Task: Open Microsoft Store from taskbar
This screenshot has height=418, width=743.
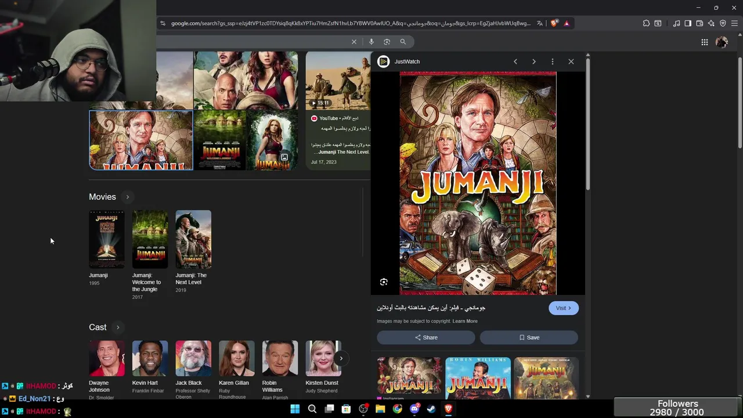Action: tap(346, 409)
